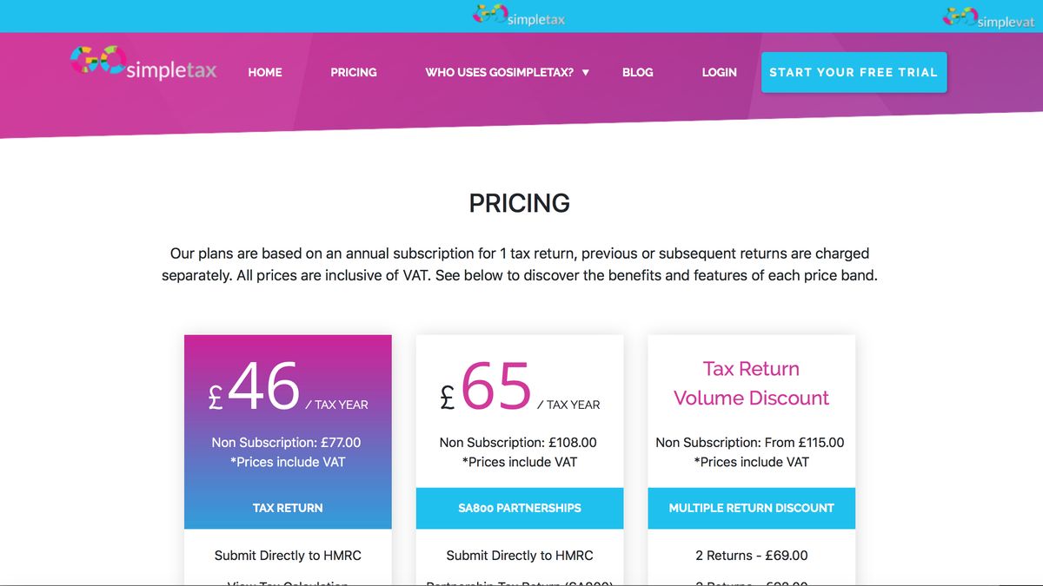The image size is (1043, 586).
Task: Select MULTIPLE RETURN DISCOUNT banner
Action: pos(751,508)
